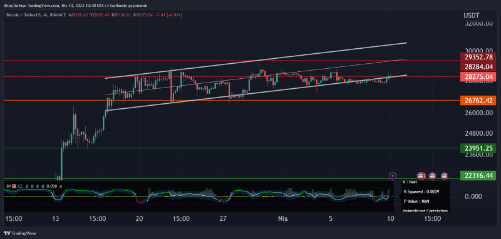Open the rightmost US flag economic event marker
This screenshot has width=501, height=239.
[x=444, y=176]
